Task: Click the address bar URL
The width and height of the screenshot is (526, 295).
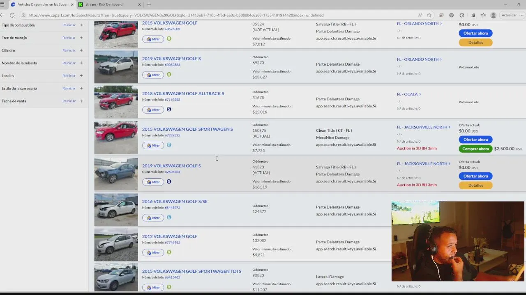Action: pyautogui.click(x=176, y=15)
